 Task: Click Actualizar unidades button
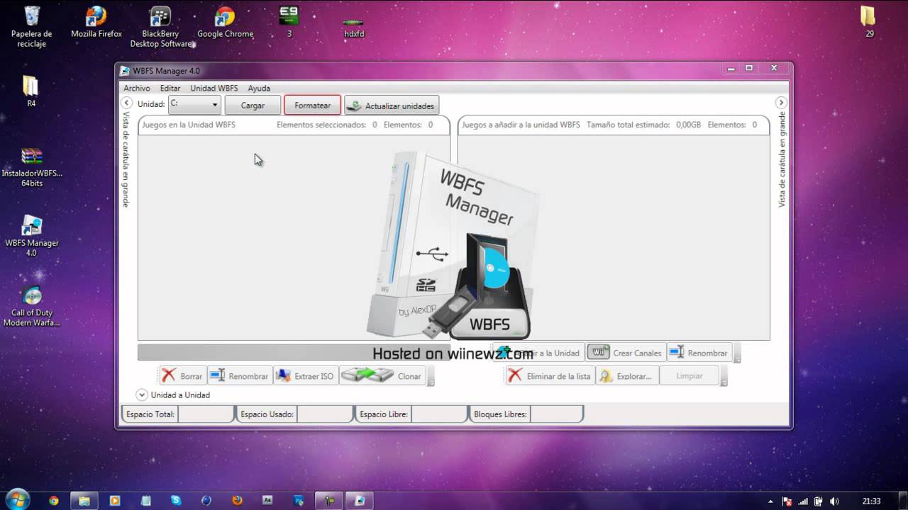pyautogui.click(x=392, y=106)
